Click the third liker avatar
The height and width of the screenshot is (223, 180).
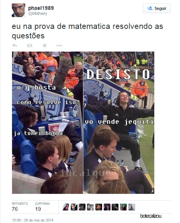tap(82, 207)
